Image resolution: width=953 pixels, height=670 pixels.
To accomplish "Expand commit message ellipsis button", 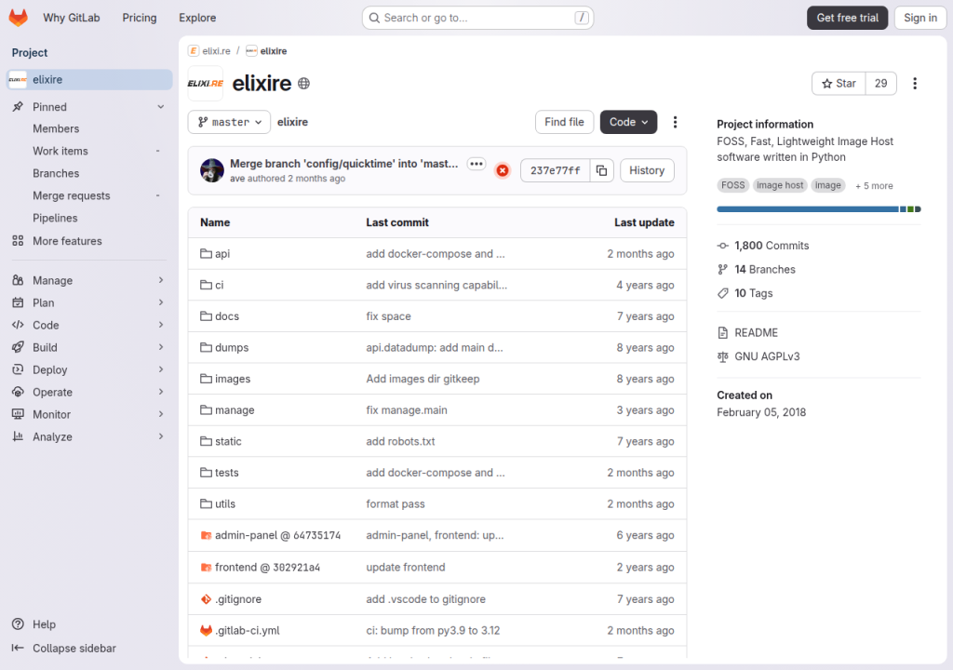I will point(476,164).
